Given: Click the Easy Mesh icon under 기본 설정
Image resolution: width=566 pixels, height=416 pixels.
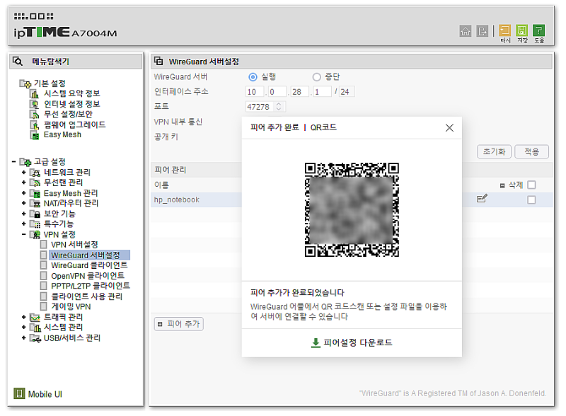Looking at the screenshot, I should click(34, 135).
